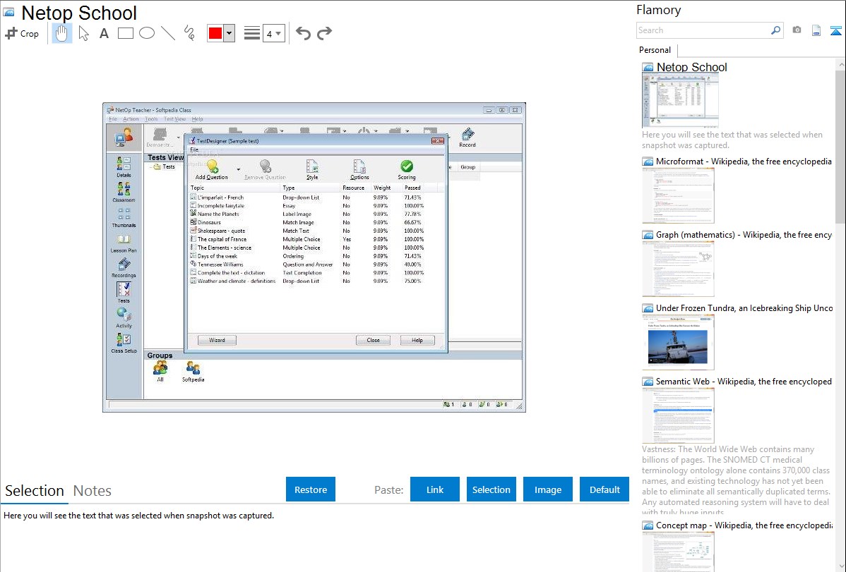Viewport: 846px width, 572px height.
Task: Click the Link paste button
Action: click(435, 489)
